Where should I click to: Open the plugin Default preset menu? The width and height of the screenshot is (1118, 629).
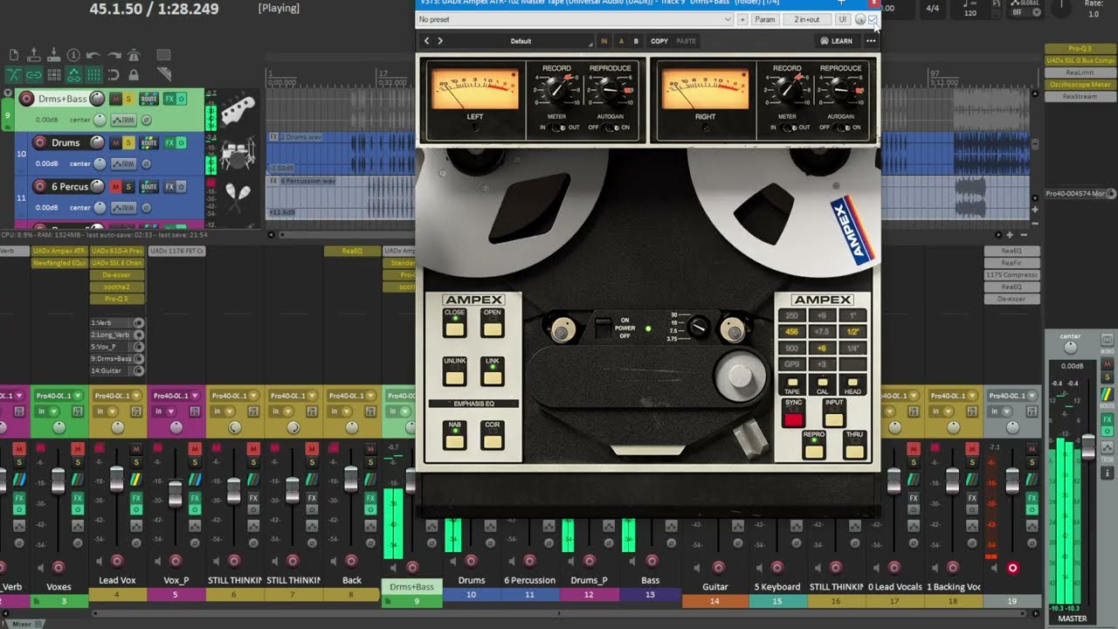click(521, 41)
